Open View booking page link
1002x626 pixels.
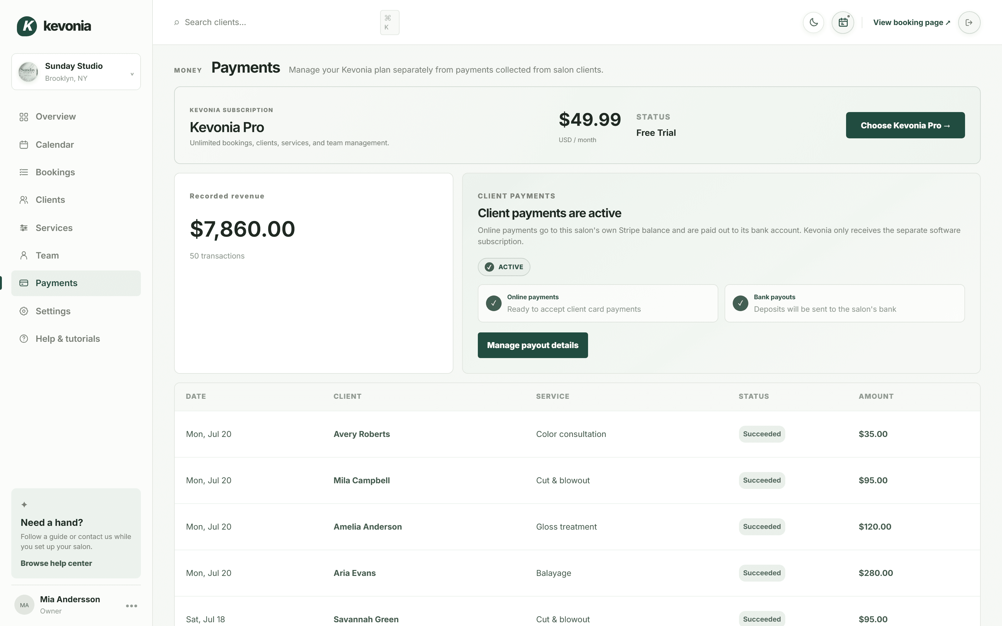912,22
